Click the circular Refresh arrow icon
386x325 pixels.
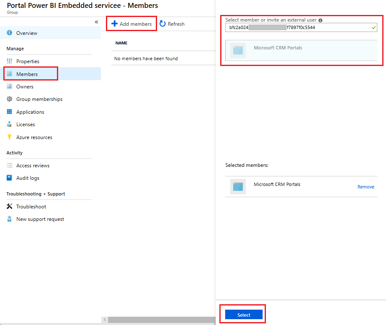pos(162,24)
